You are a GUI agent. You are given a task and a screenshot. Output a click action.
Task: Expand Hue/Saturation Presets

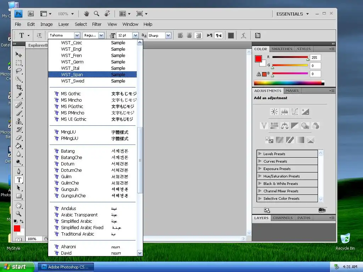click(260, 176)
